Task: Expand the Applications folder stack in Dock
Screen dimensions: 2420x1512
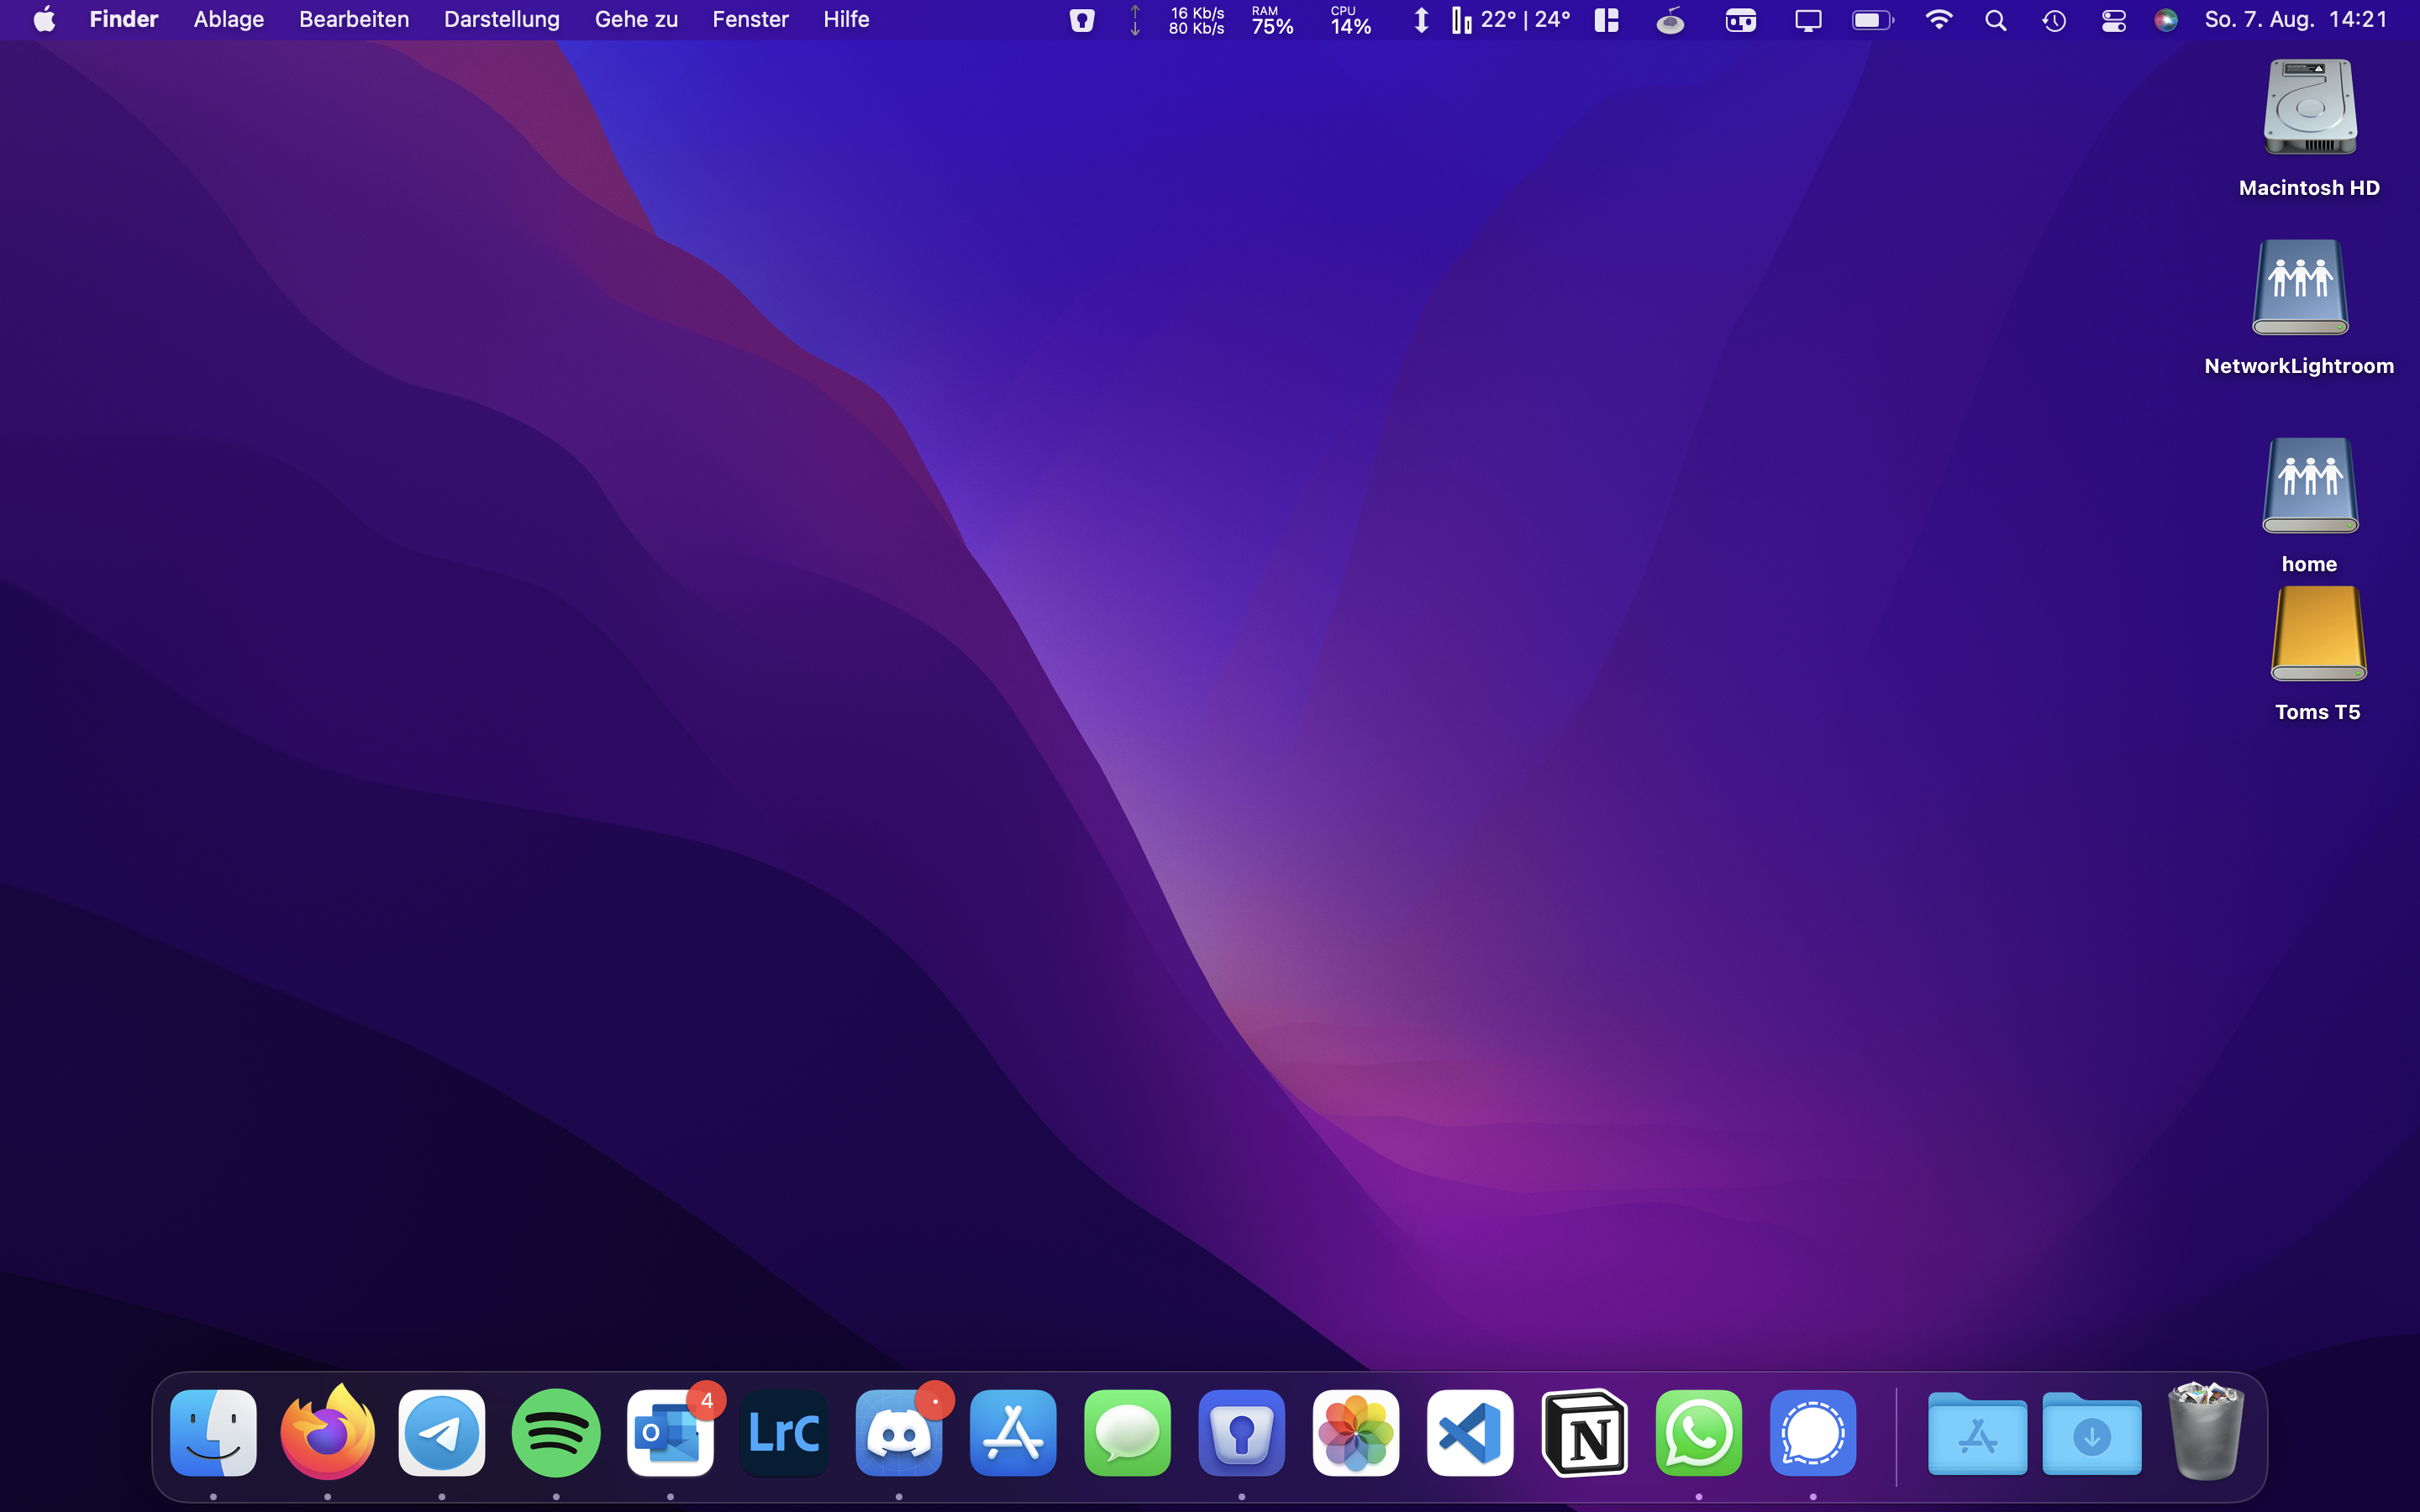Action: click(x=1977, y=1435)
